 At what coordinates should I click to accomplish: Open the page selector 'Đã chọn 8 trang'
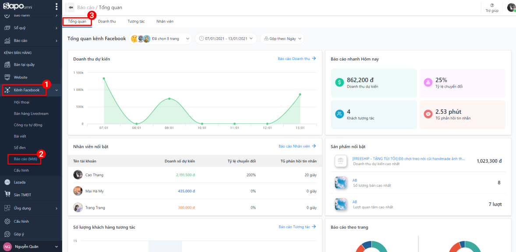[x=161, y=38]
